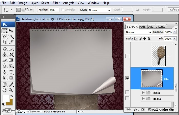The height and width of the screenshot is (115, 179).
Task: Select the Move tool
Action: point(11,31)
